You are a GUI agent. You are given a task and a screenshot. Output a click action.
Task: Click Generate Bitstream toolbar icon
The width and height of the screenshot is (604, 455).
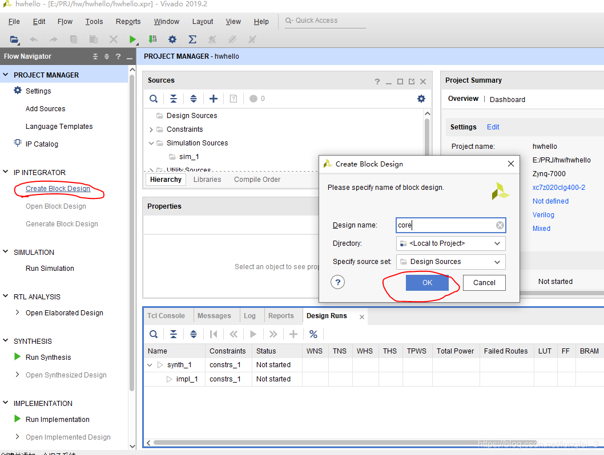[152, 39]
